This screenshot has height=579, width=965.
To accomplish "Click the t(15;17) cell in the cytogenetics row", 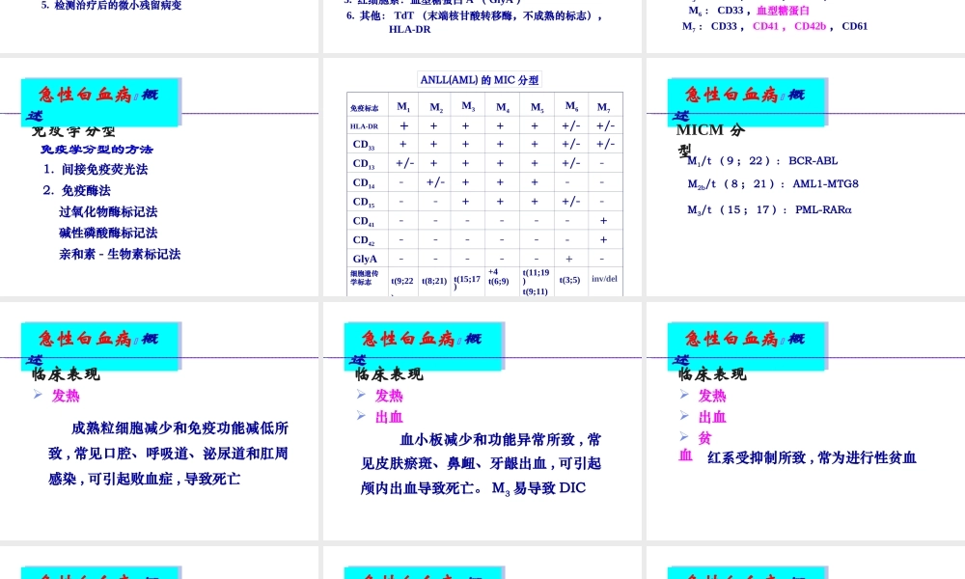I will 469,281.
